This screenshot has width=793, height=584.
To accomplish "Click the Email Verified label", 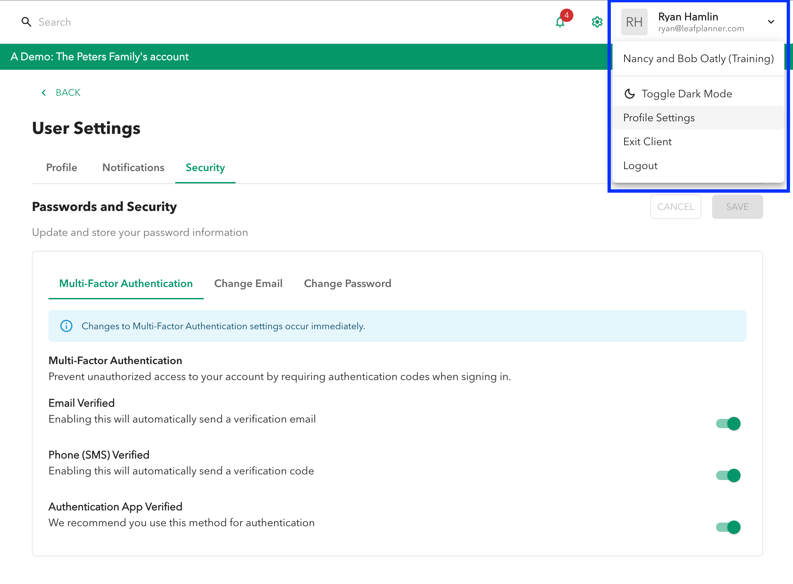I will pos(82,403).
